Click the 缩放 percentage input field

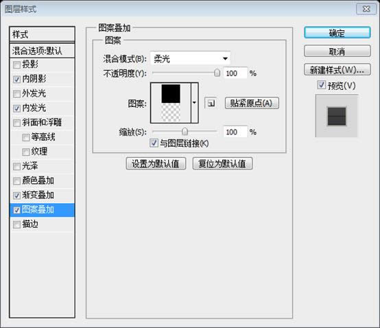(x=235, y=132)
